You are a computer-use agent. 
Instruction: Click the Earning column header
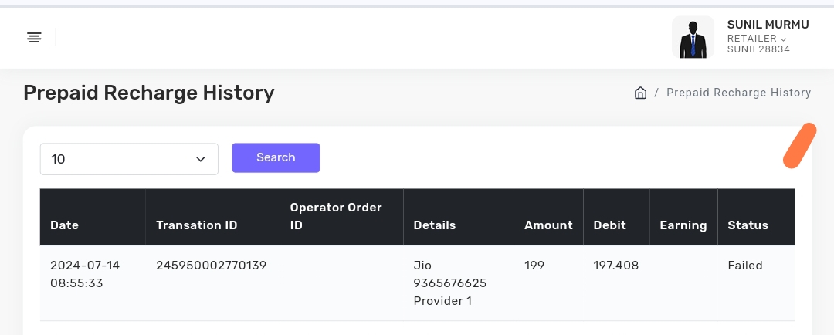click(683, 225)
